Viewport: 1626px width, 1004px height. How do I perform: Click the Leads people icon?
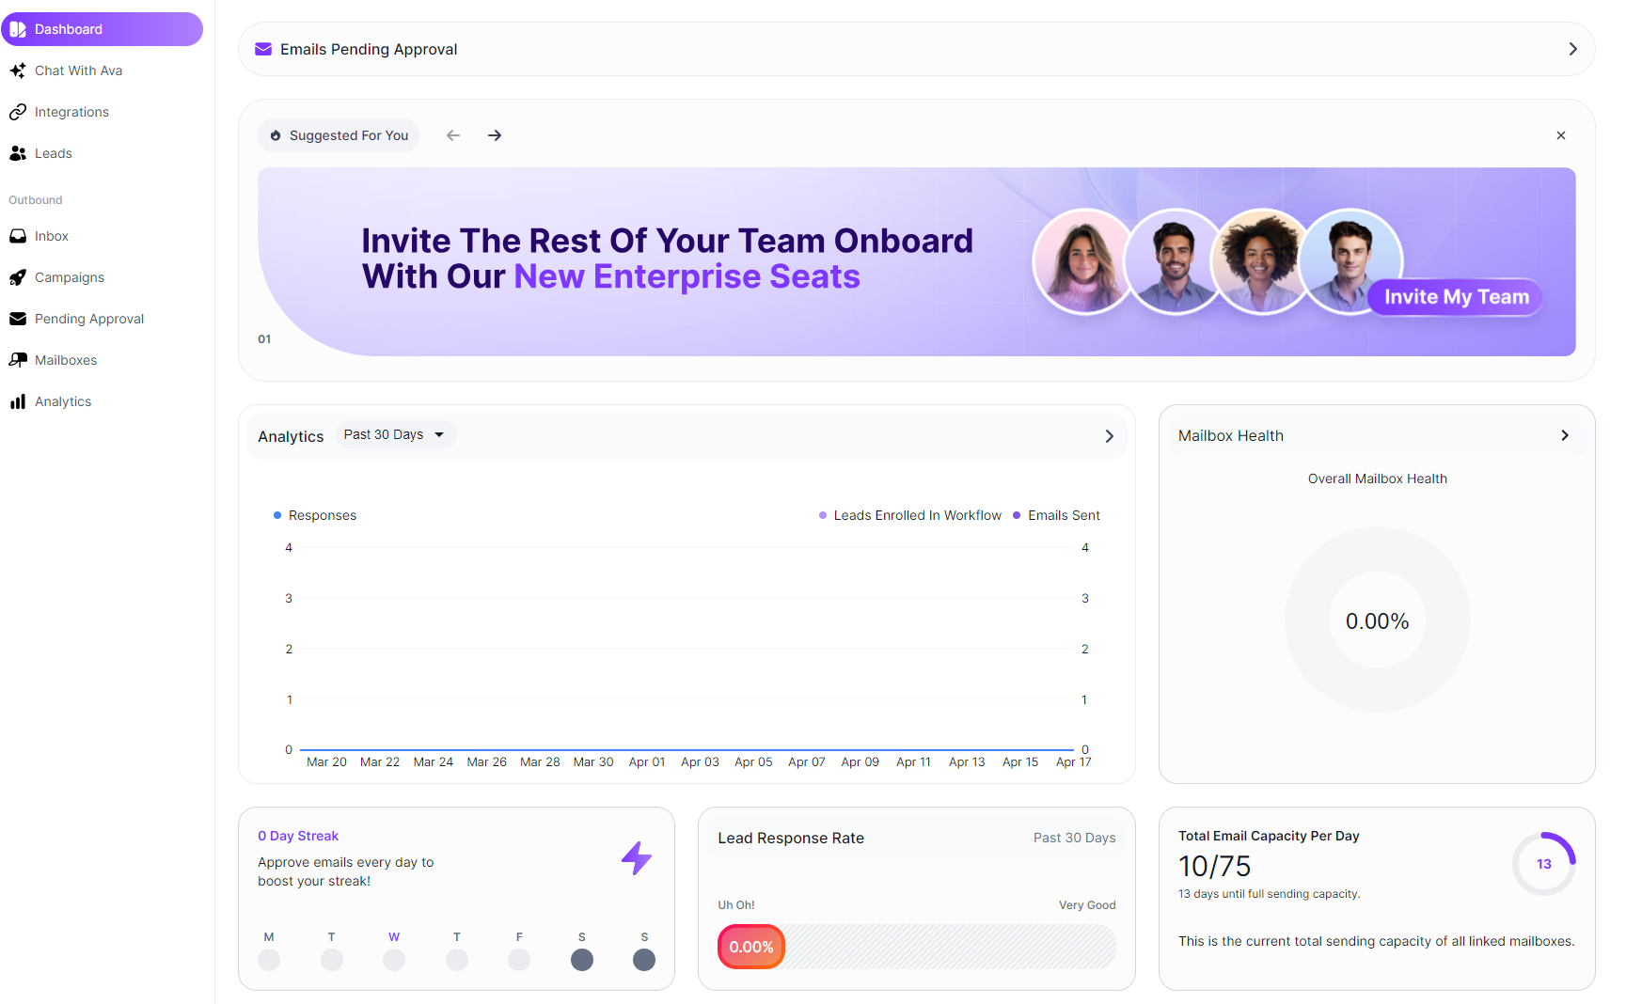pos(18,153)
